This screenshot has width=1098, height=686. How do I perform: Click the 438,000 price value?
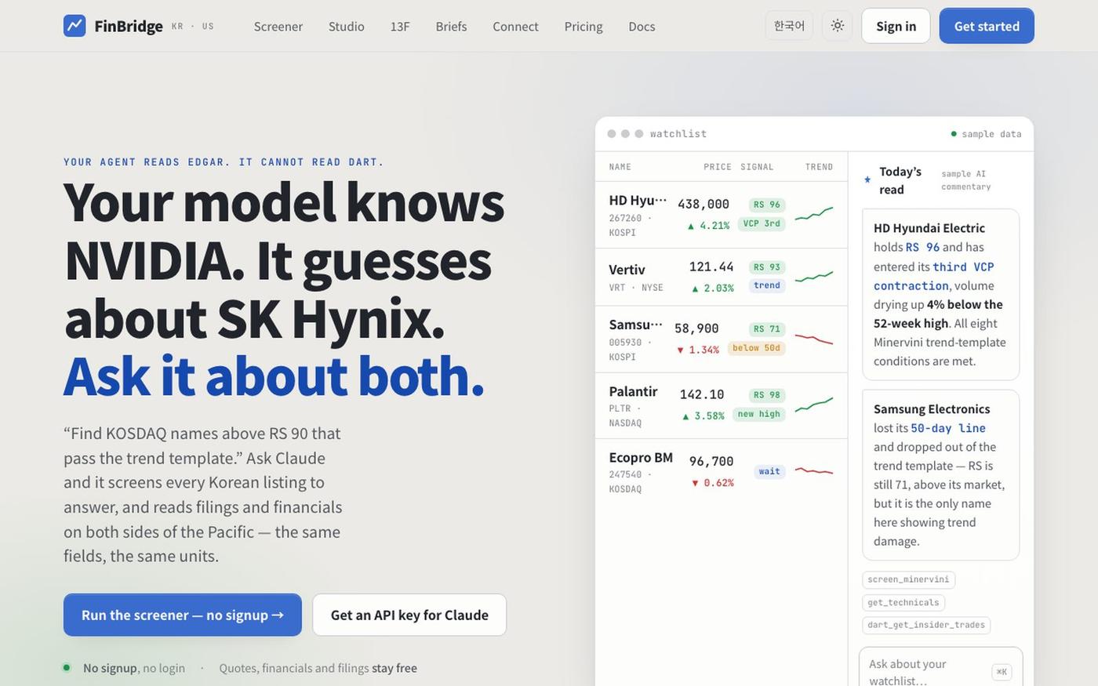pos(704,204)
